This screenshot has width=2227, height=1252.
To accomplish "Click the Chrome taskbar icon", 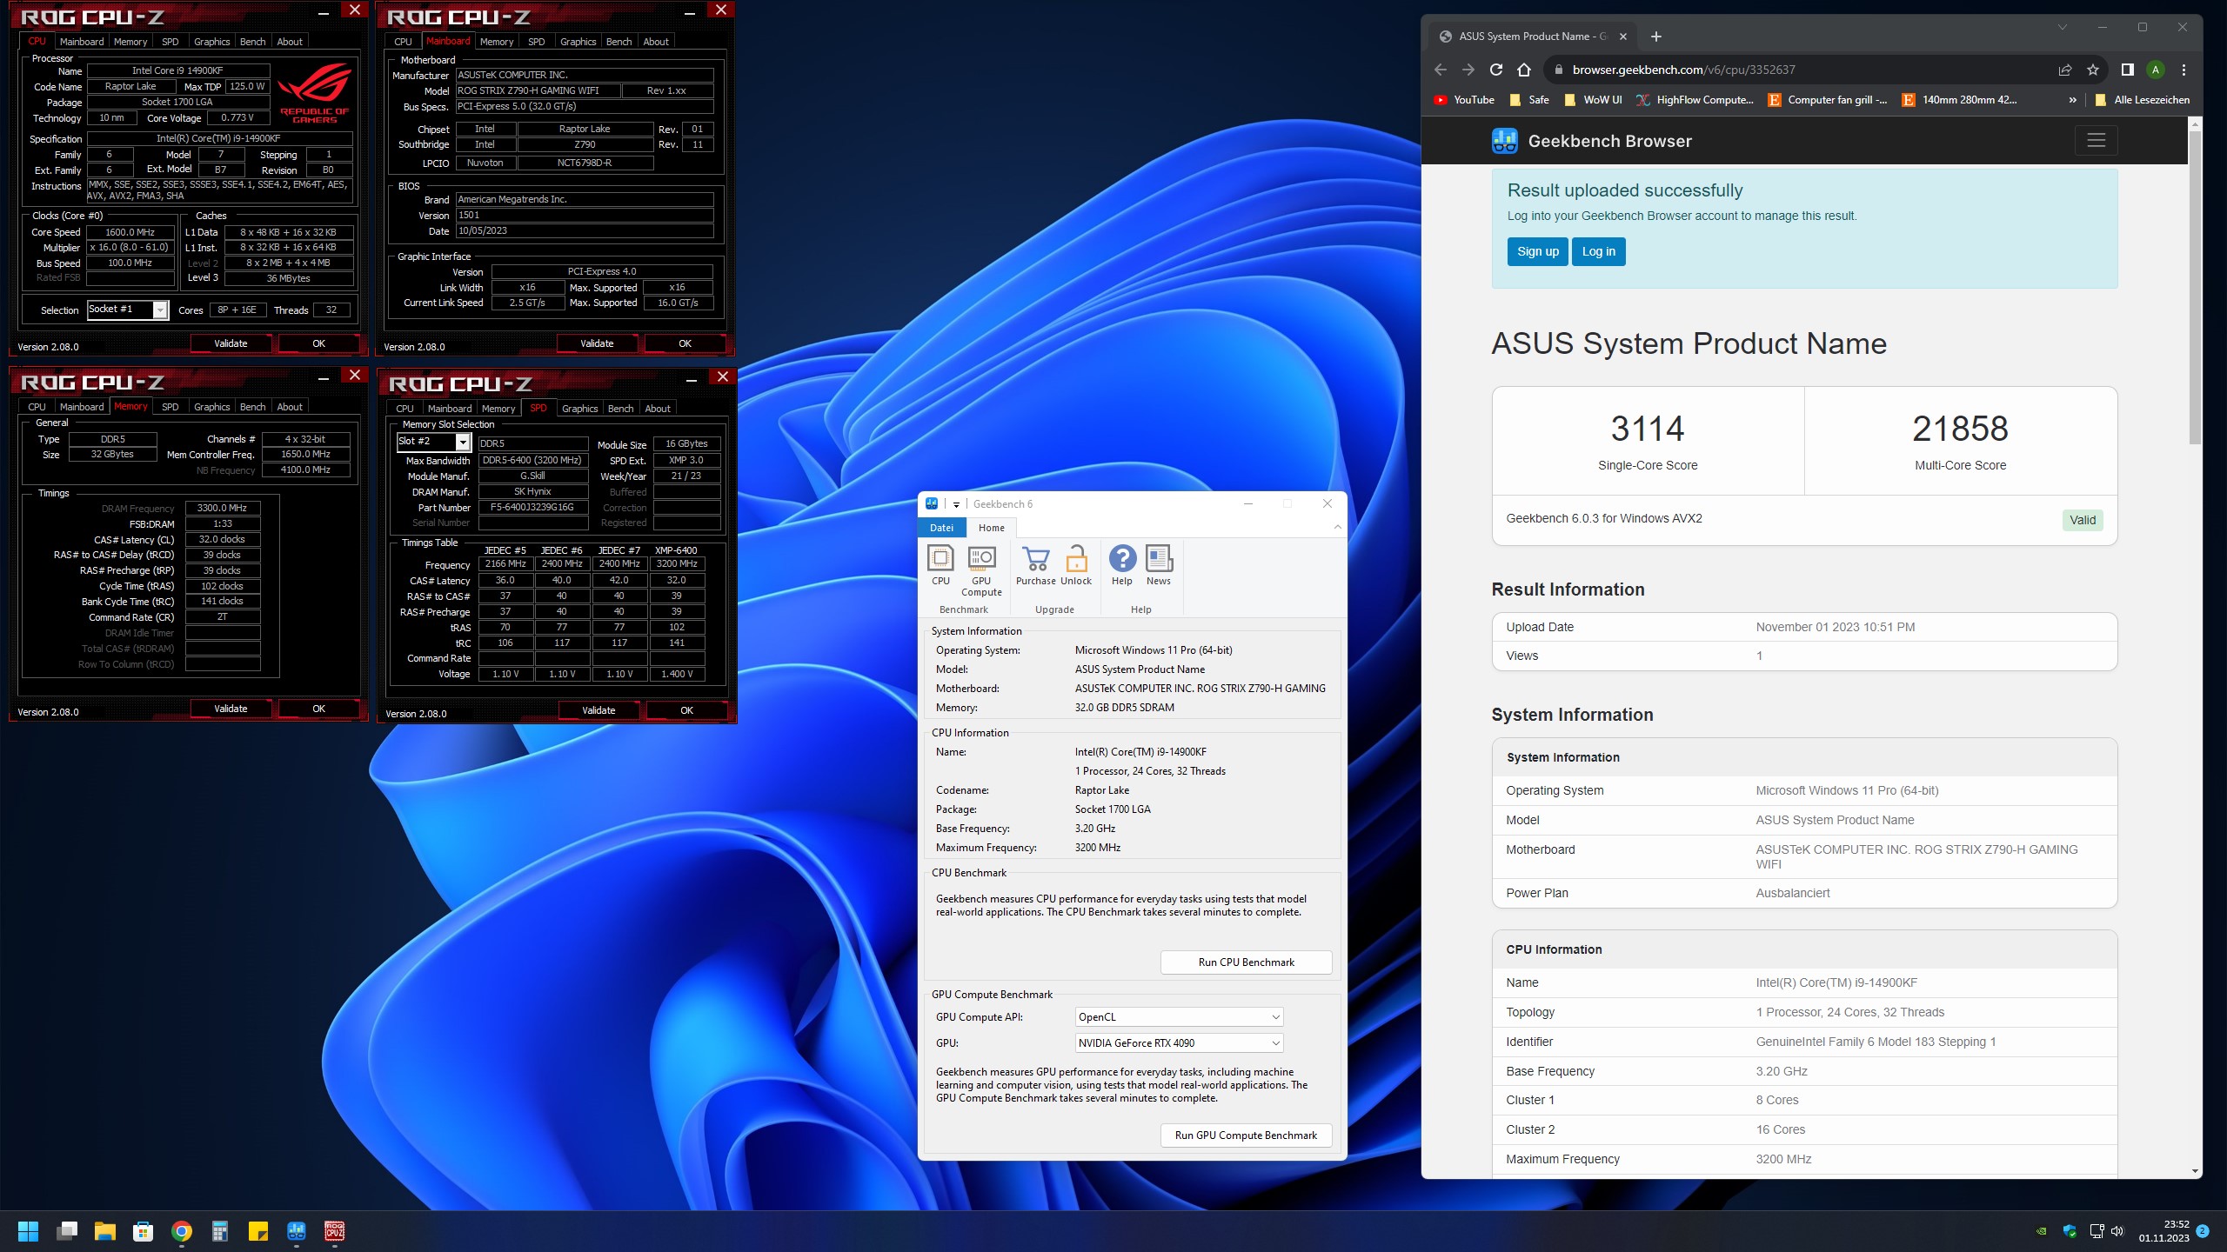I will 182,1231.
